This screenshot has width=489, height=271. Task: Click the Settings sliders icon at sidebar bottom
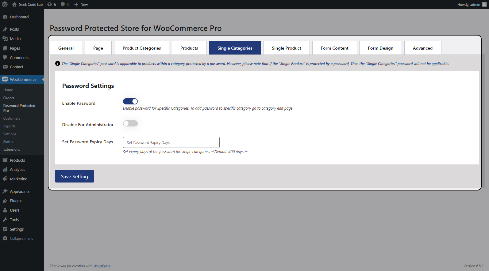5,229
